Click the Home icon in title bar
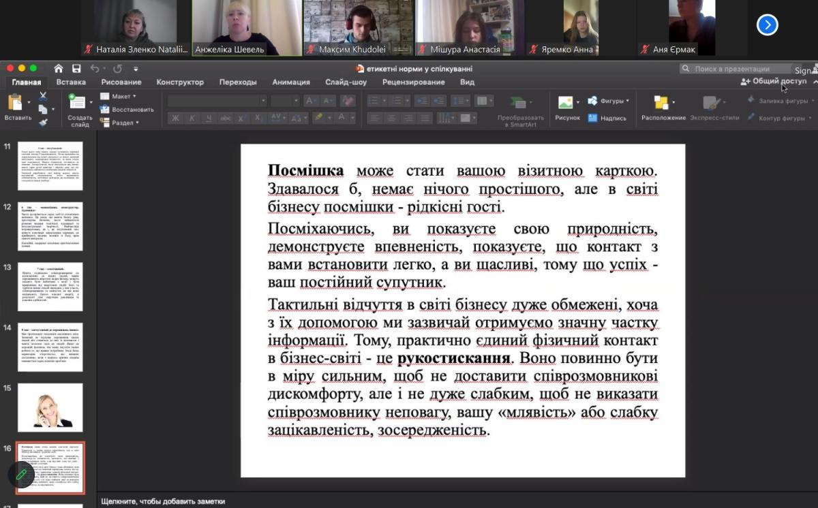Screen dimensions: 818x508 click(x=59, y=69)
